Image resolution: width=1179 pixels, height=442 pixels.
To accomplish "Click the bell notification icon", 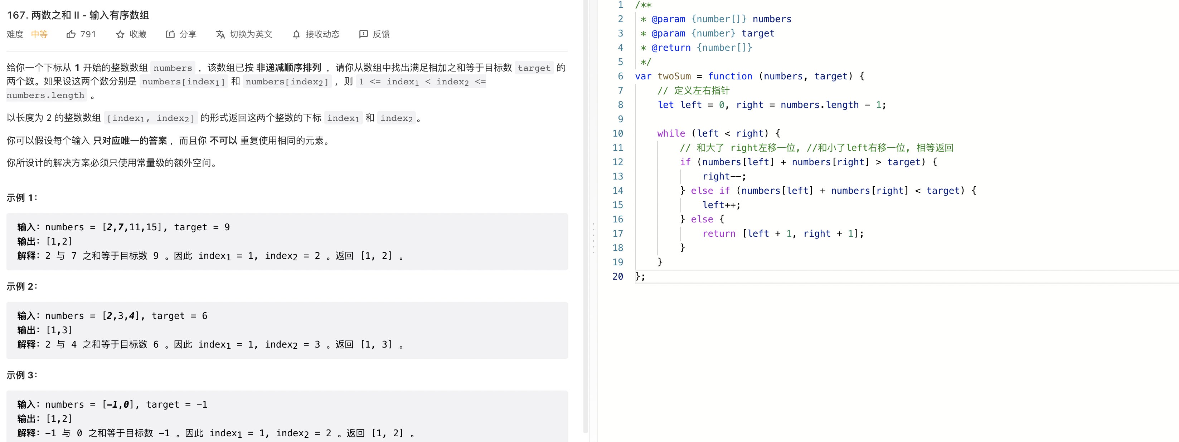I will pyautogui.click(x=296, y=34).
